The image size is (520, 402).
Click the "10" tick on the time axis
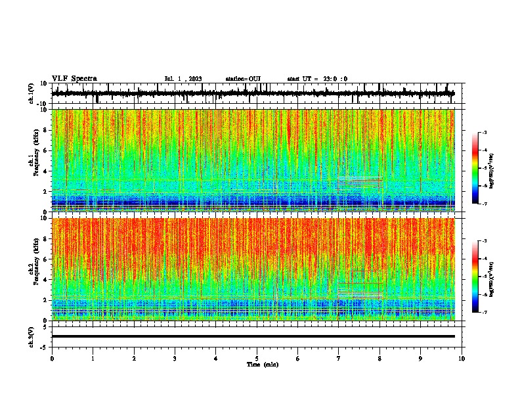click(462, 359)
